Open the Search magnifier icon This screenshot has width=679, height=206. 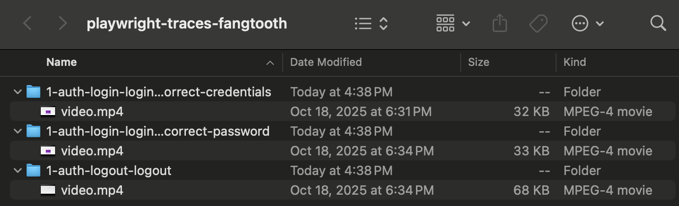point(657,23)
